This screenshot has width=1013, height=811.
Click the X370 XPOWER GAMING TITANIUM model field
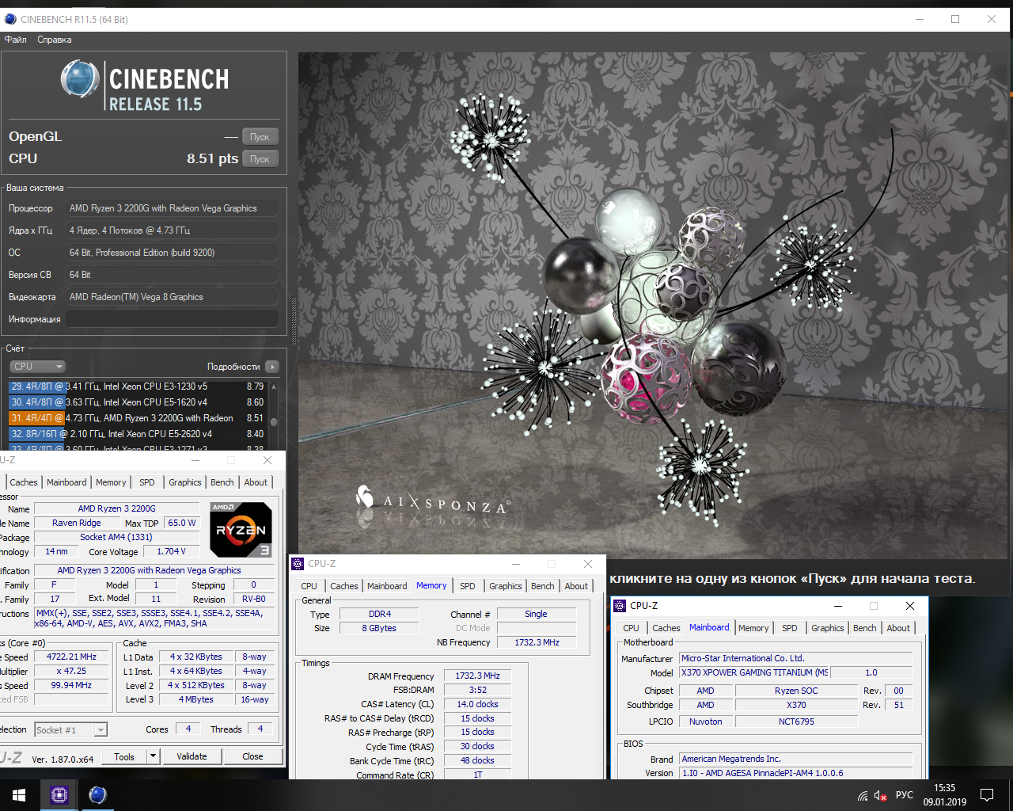coord(754,672)
